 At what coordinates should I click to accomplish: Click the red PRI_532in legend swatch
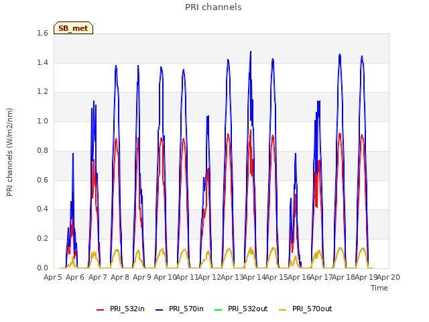[x=101, y=310]
